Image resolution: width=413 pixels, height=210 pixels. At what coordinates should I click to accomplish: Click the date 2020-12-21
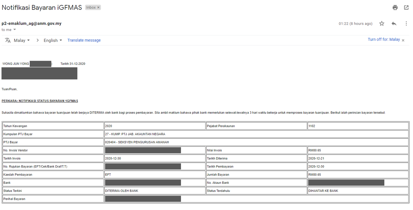point(316,158)
